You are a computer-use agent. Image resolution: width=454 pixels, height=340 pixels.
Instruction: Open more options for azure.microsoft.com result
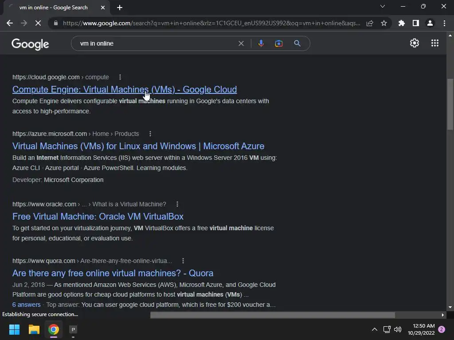coord(150,134)
